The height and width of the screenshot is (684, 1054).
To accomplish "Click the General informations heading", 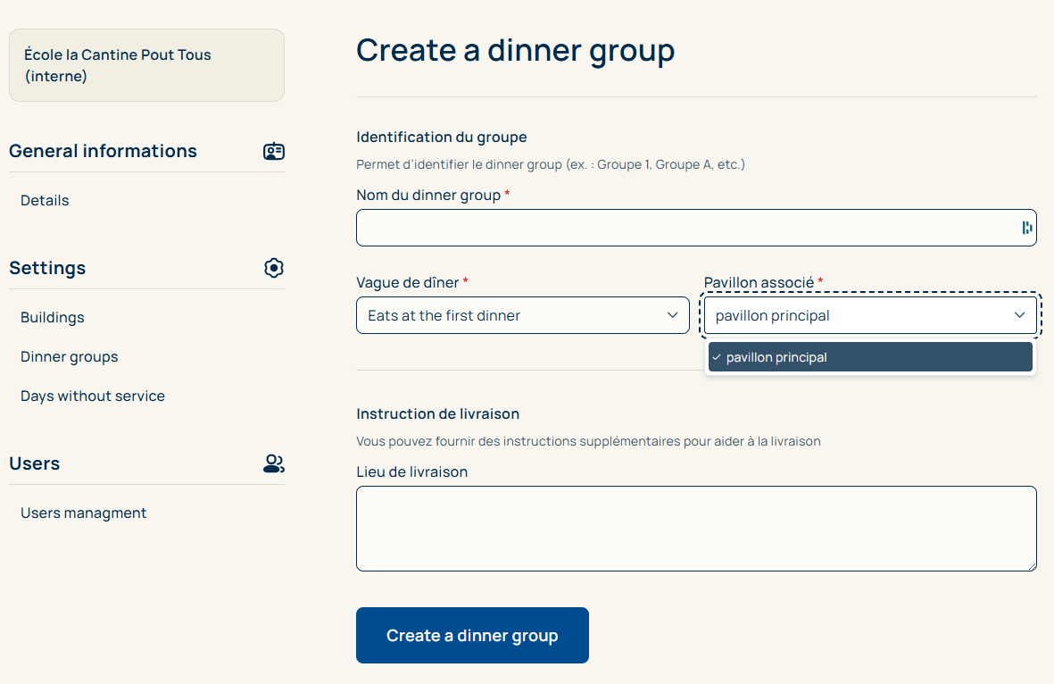I will pyautogui.click(x=103, y=151).
